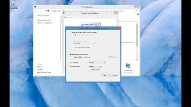The image size is (191, 107).
Task: Switch to the Screen Saver tab
Action: tap(68, 17)
